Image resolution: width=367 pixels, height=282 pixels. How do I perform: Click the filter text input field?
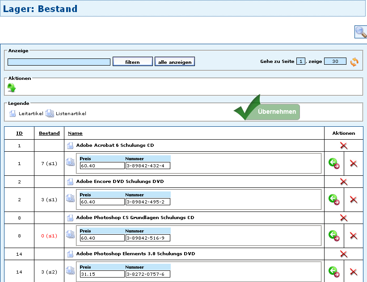[59, 62]
